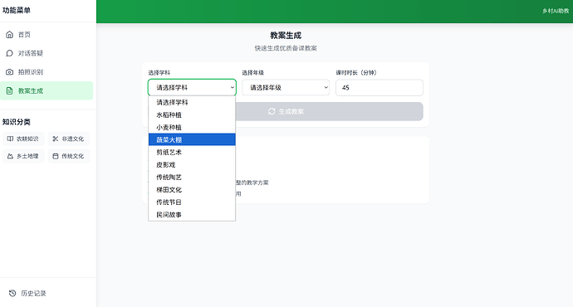Image resolution: width=573 pixels, height=307 pixels.
Task: Click the mountain icon in 乡土地理
Action: point(10,156)
